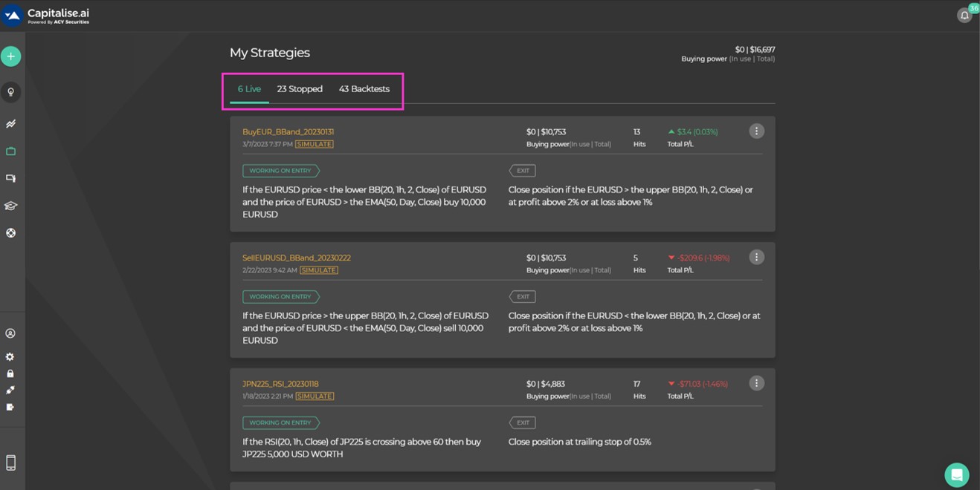The image size is (980, 490).
Task: Click the Capitalise.ai logo
Action: (x=46, y=16)
